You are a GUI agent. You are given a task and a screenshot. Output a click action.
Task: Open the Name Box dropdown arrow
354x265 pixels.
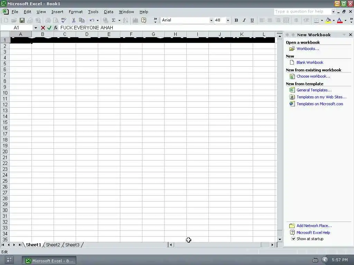pos(36,28)
